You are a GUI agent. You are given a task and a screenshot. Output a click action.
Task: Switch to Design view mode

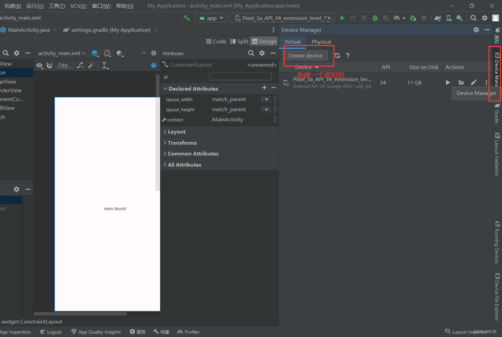tap(264, 41)
